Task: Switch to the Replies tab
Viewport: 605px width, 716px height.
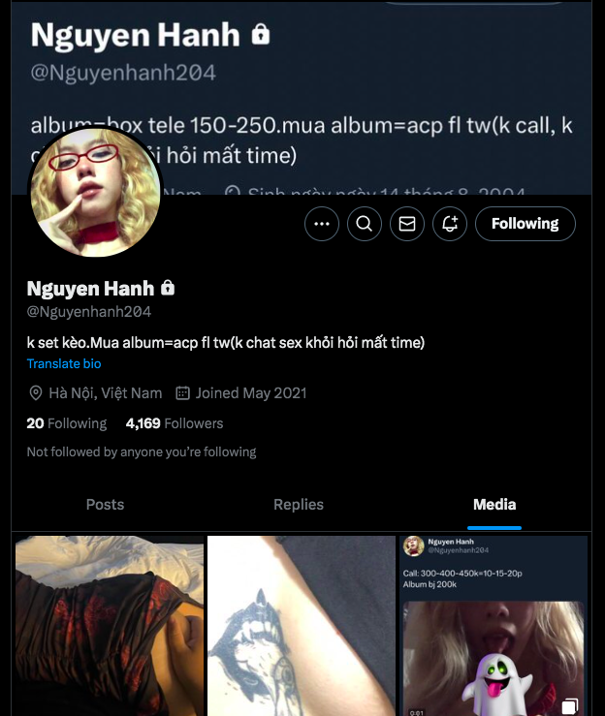Action: coord(299,505)
